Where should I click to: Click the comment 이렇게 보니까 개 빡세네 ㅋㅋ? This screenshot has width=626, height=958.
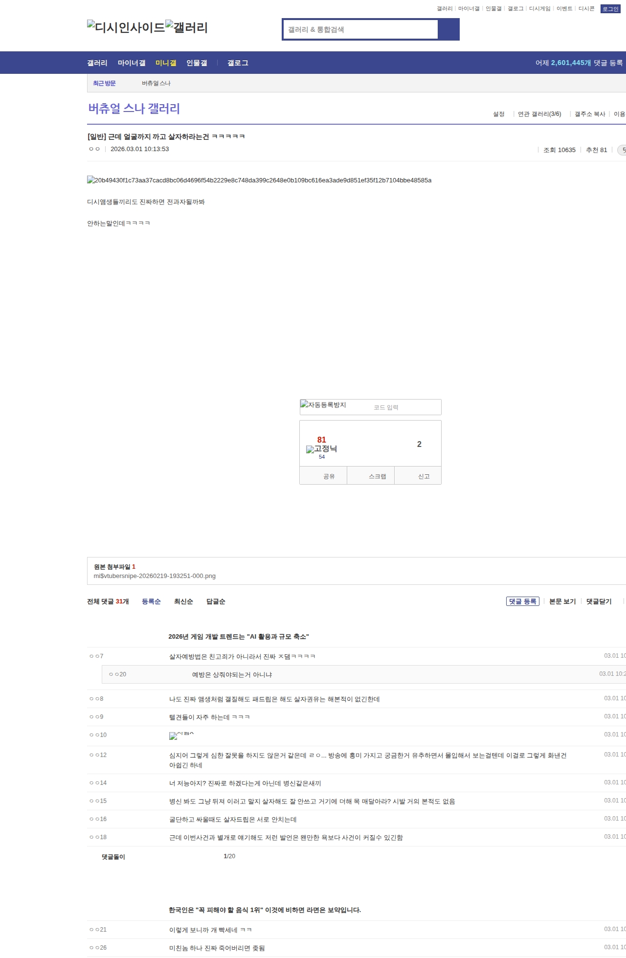(x=211, y=930)
